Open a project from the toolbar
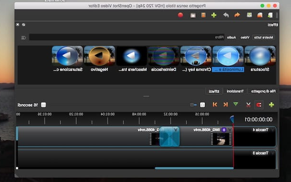This screenshot has width=291, height=182. pyautogui.click(x=260, y=15)
